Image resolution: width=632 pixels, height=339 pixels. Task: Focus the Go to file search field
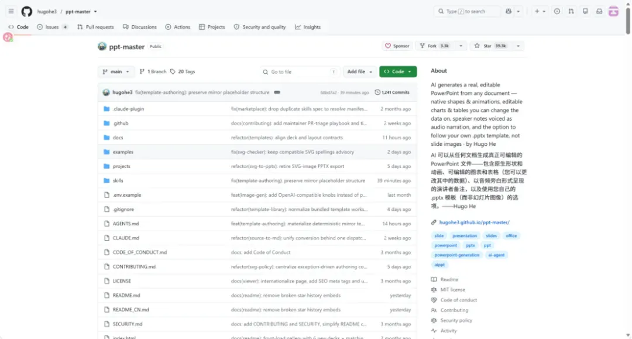[x=300, y=72]
